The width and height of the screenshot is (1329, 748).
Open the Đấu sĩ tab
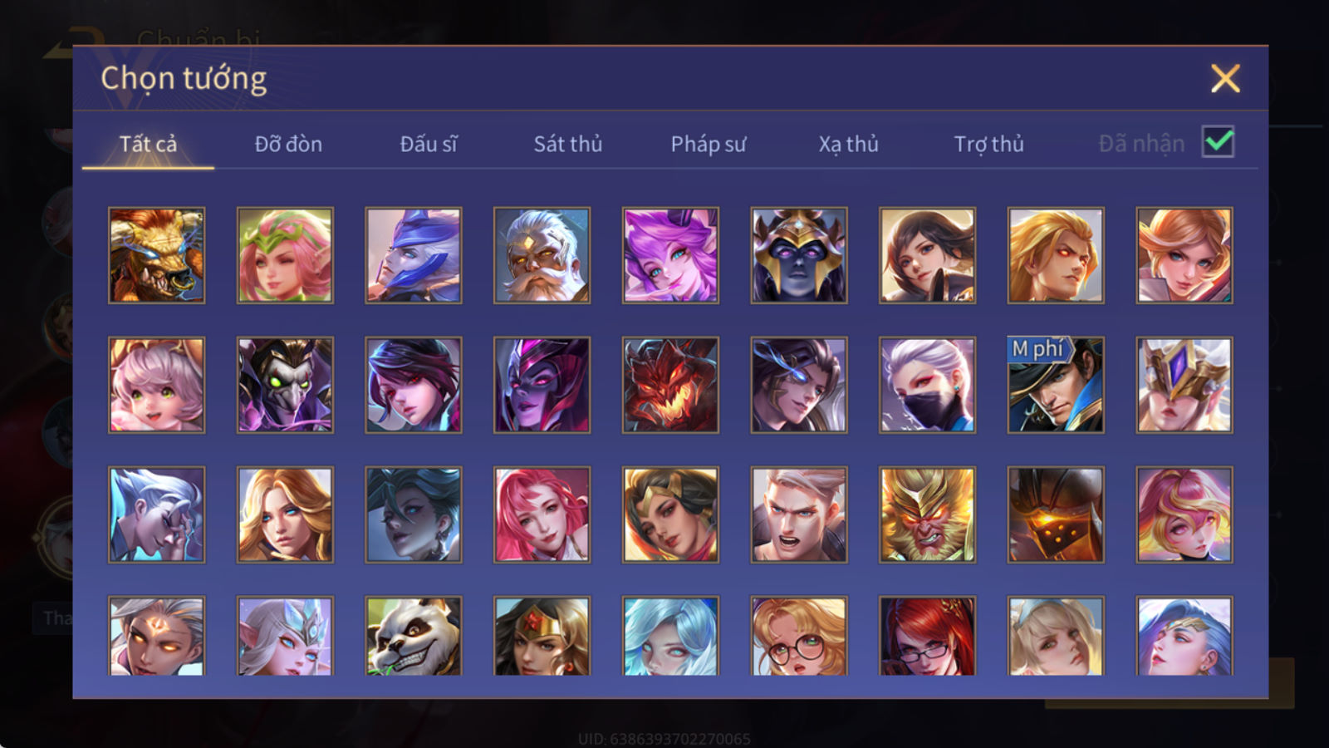tap(428, 144)
